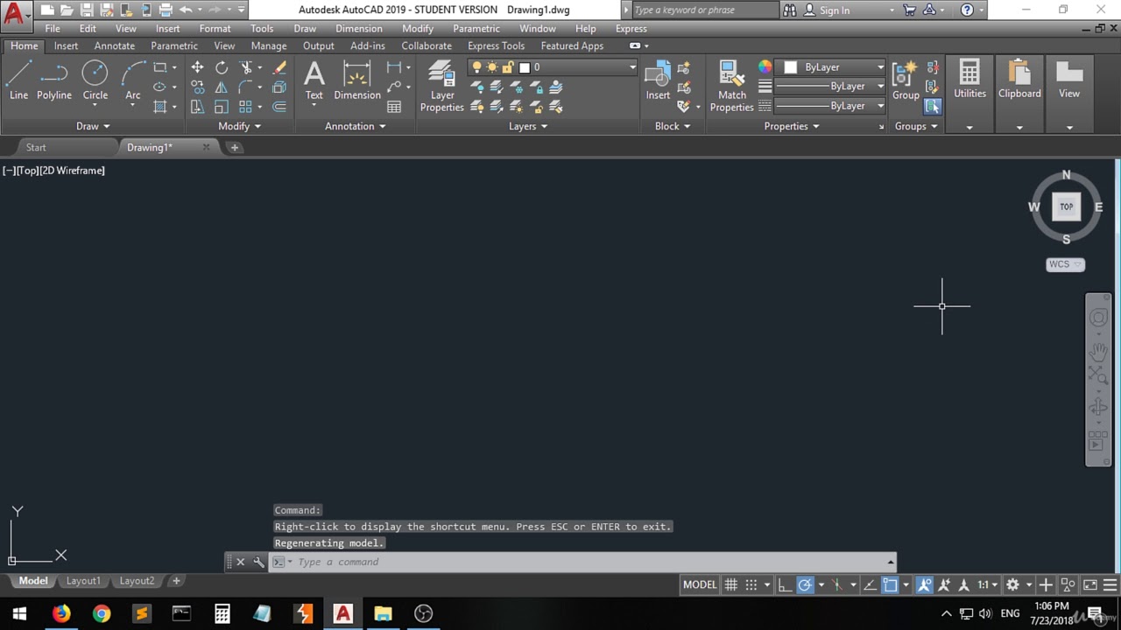Open the lineweight ByLayer dropdown
This screenshot has height=630, width=1121.
coord(830,87)
